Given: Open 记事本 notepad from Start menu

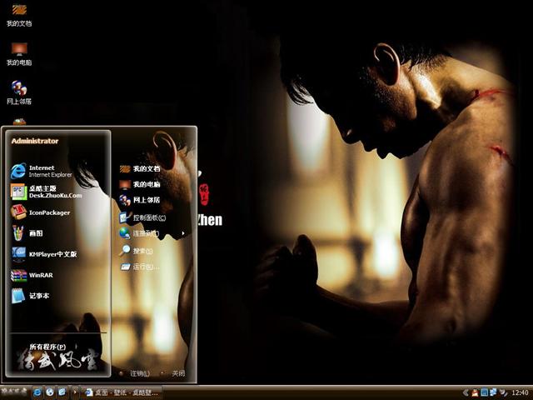Looking at the screenshot, I should [30, 296].
